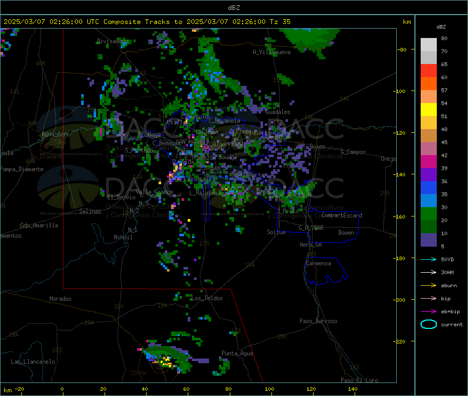Click the 'eburn' legend label
Viewport: 468px width, 396px height.
click(449, 286)
